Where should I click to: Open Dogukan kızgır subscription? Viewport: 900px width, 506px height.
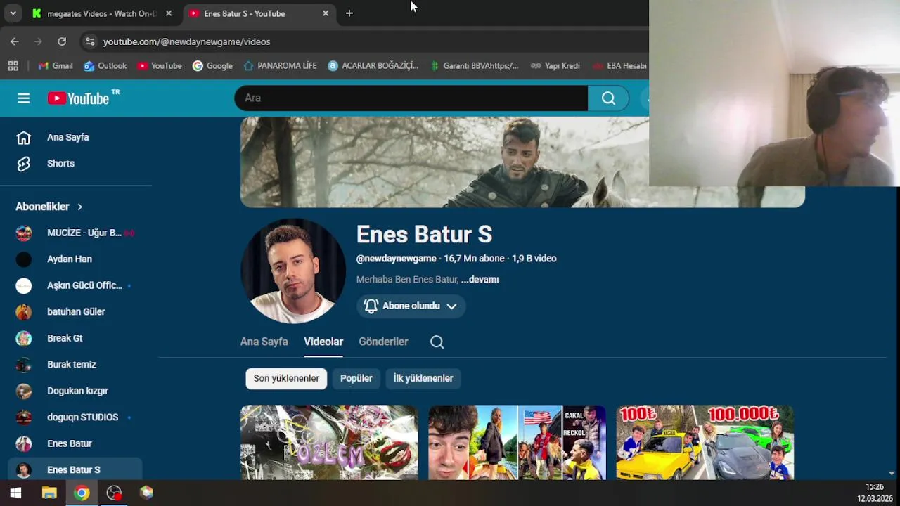[76, 391]
